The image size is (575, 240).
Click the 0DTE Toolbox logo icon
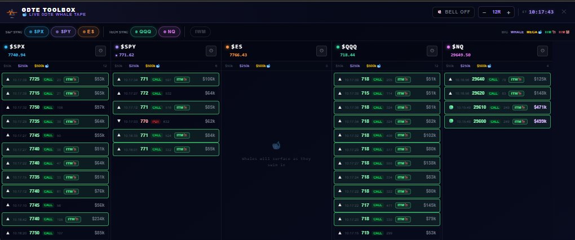[12, 12]
